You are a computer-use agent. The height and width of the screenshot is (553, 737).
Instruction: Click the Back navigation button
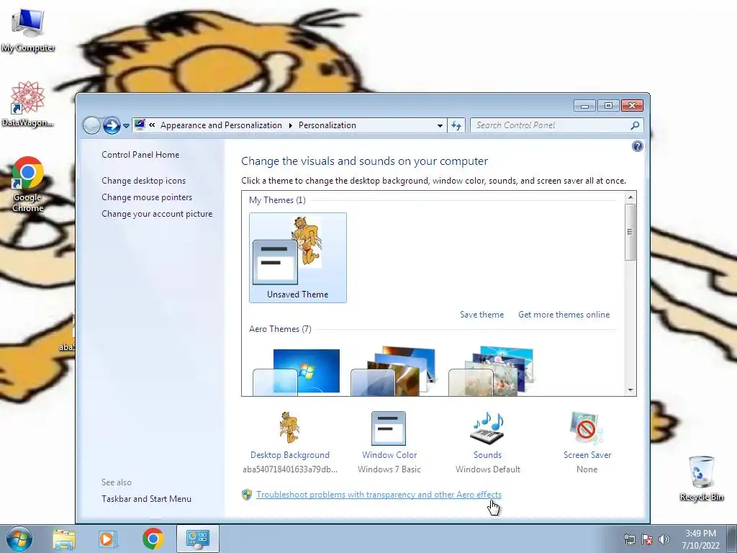tap(91, 125)
